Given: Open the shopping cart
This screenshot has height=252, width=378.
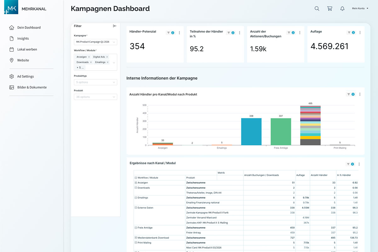Looking at the screenshot, I should pos(330,9).
